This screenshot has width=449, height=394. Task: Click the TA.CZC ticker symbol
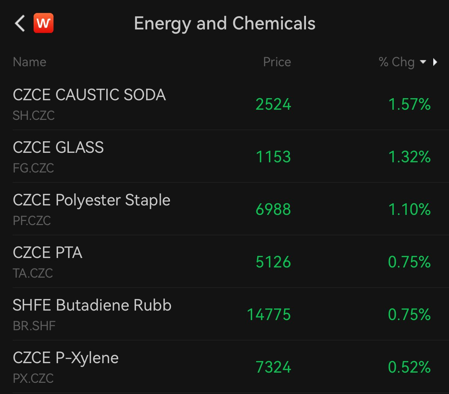click(33, 273)
